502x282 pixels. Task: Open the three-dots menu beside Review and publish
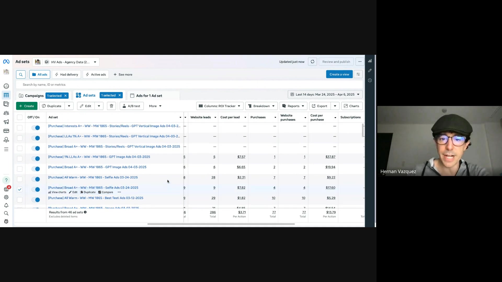(x=360, y=62)
